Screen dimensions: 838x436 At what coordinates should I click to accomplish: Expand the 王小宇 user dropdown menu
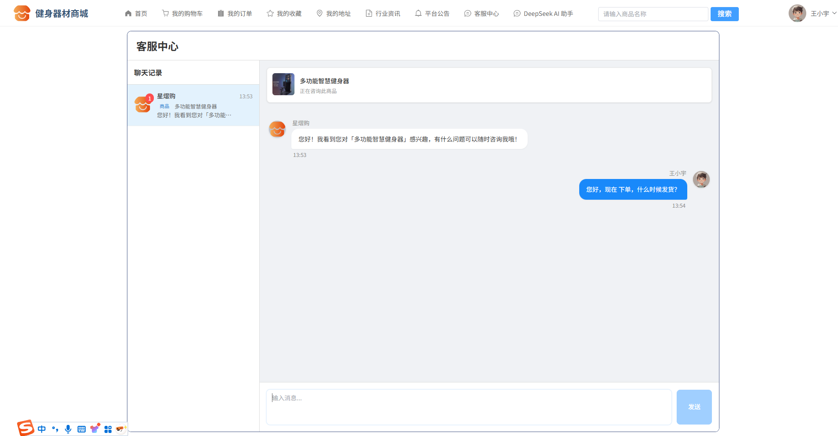point(834,13)
